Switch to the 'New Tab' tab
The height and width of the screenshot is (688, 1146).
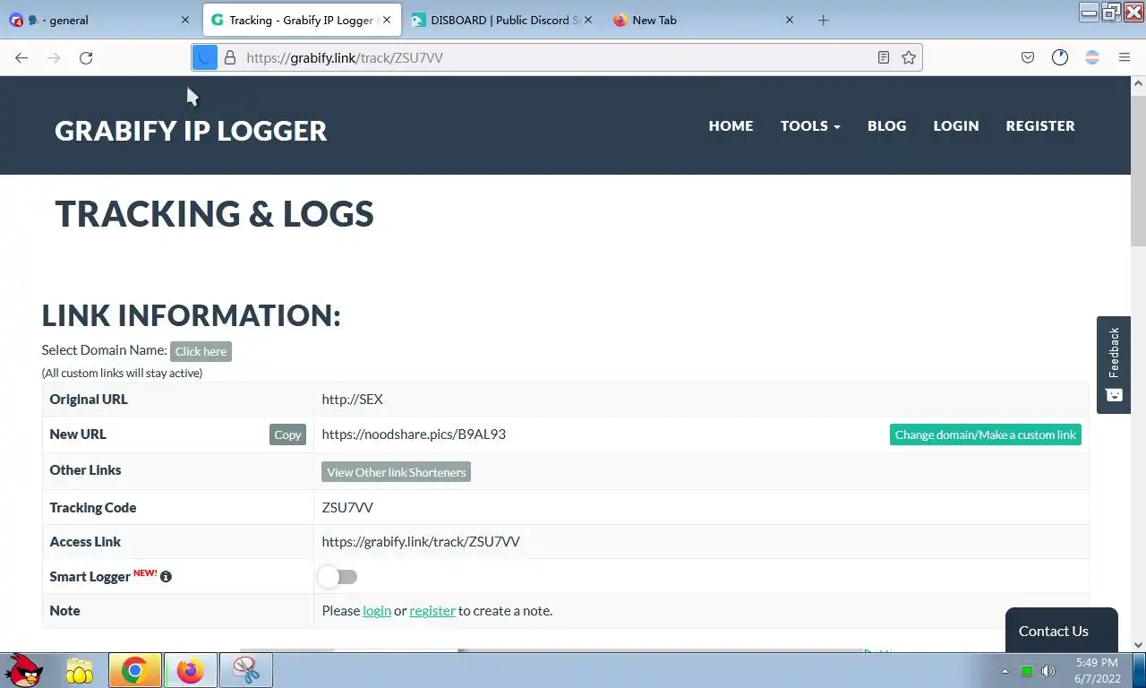[703, 20]
